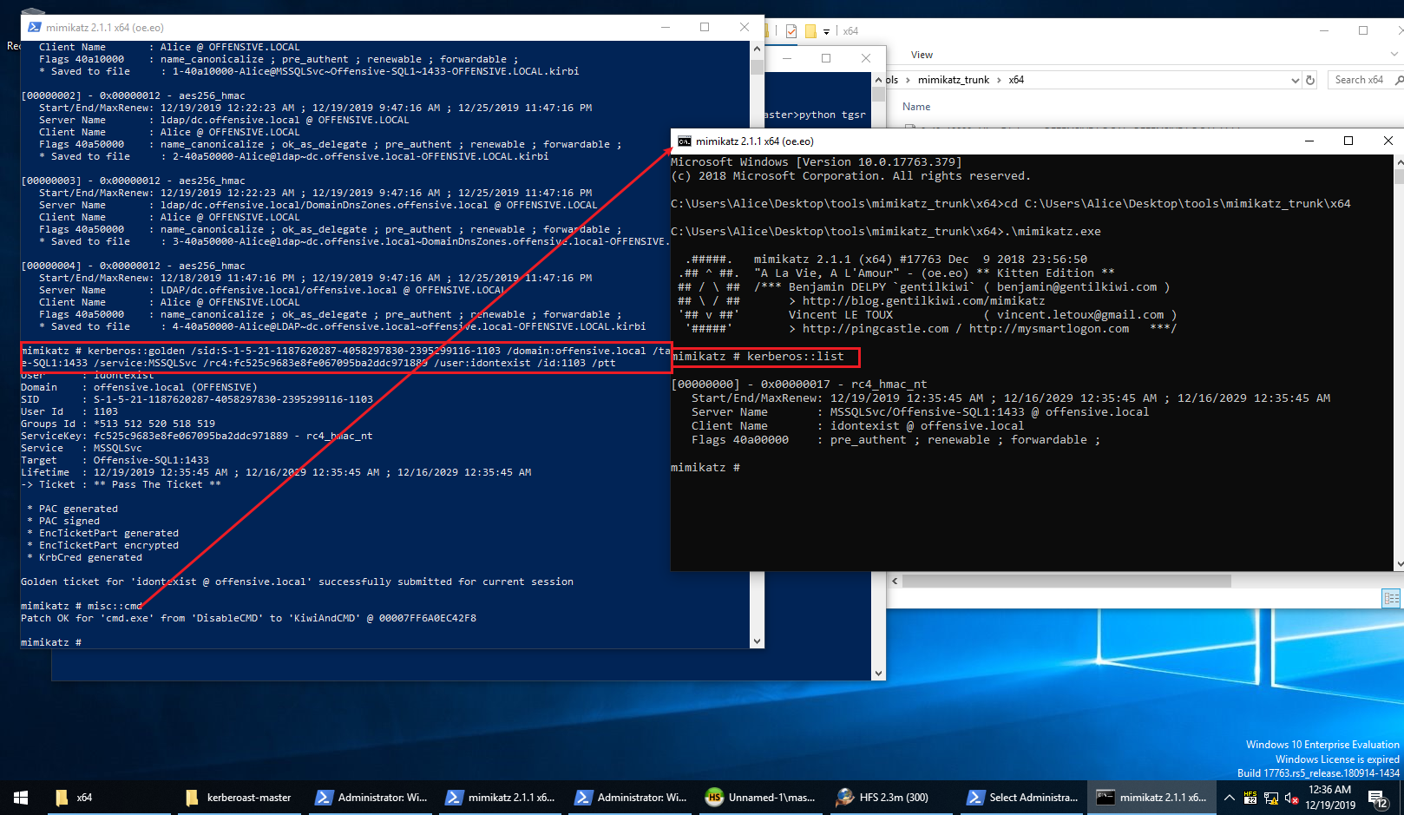Open the first Administrator: Wi... PowerShell taskbar item
The height and width of the screenshot is (815, 1404).
[x=371, y=797]
